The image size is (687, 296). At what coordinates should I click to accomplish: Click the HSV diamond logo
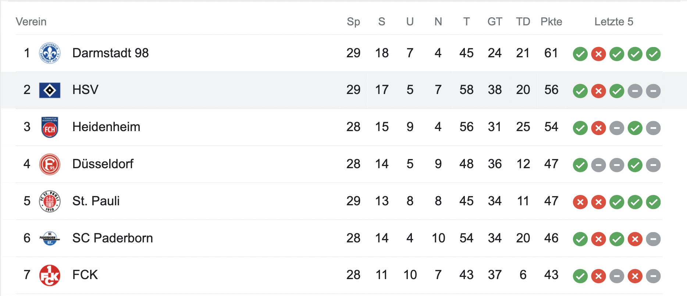(50, 90)
